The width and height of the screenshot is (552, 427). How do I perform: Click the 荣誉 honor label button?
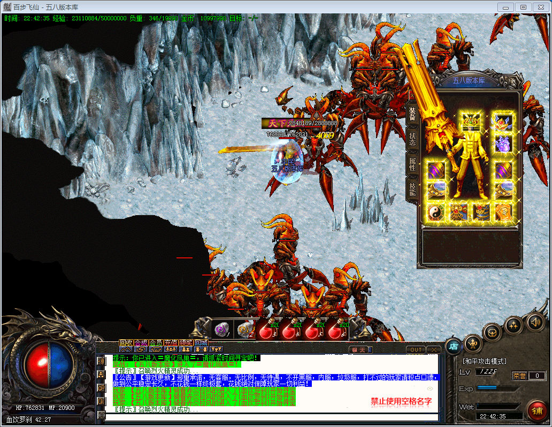tap(519, 376)
